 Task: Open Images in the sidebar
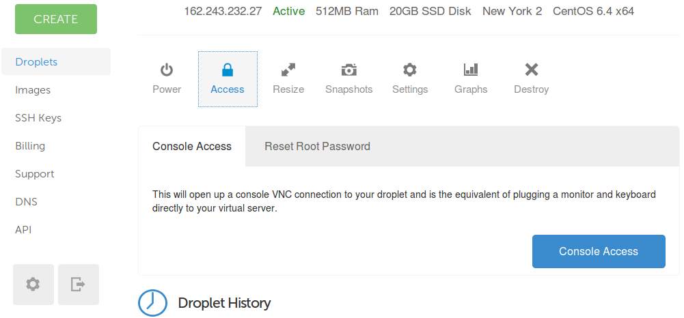point(33,90)
